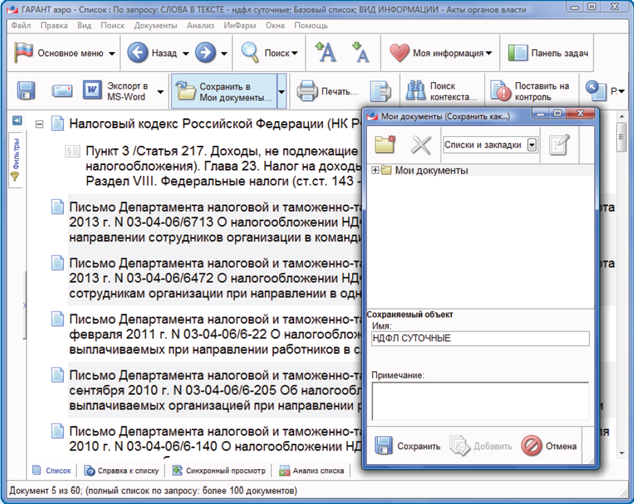The height and width of the screenshot is (504, 634).
Task: Create new folder in My Documents dialog
Action: 386,144
